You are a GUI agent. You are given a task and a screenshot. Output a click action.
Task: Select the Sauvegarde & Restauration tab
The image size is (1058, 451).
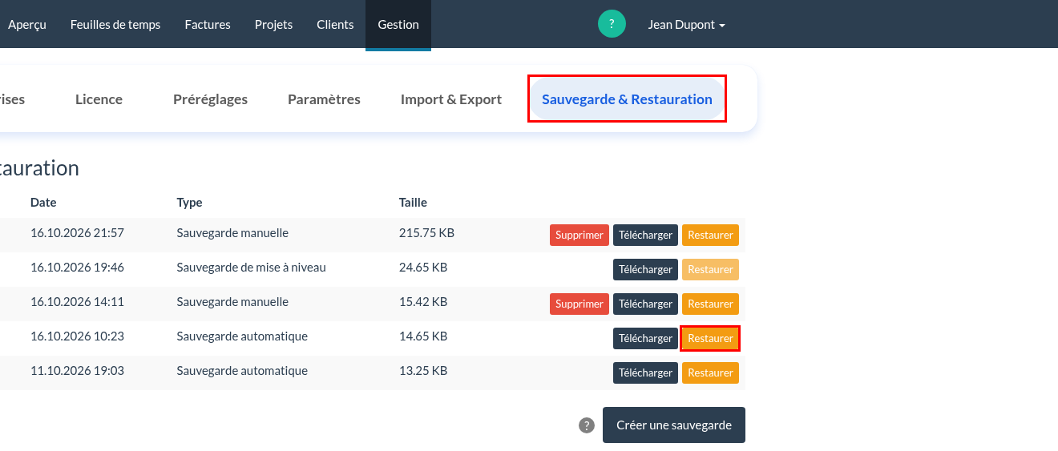click(627, 99)
